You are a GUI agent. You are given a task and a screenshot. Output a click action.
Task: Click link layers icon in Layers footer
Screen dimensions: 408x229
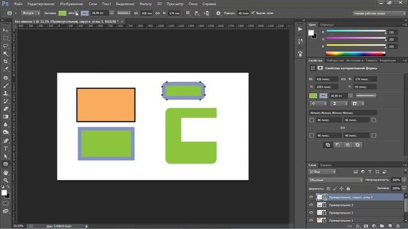coord(350,226)
